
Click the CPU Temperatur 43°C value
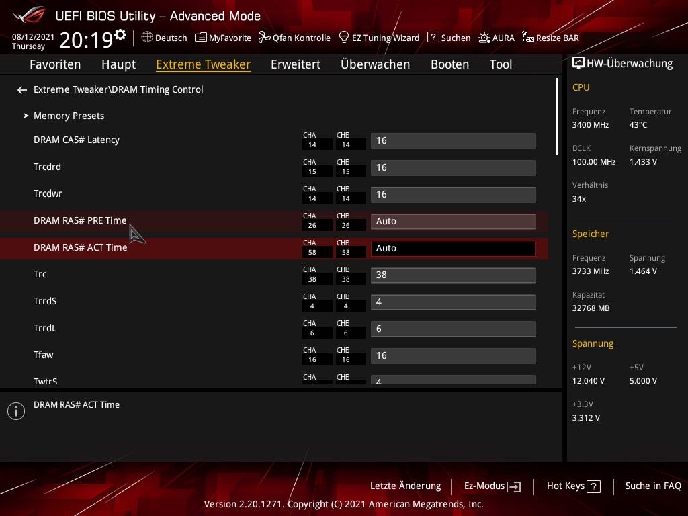click(638, 124)
